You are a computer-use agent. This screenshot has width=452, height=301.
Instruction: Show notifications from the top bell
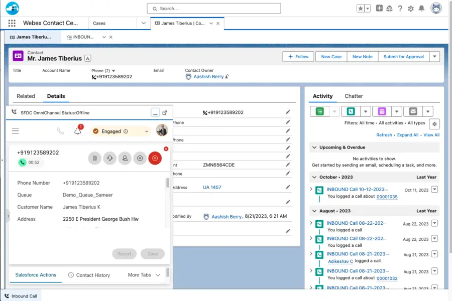[x=421, y=9]
